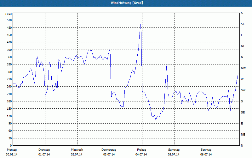Click the 90 y-axis value
The width and height of the screenshot is (252, 158).
(9, 124)
